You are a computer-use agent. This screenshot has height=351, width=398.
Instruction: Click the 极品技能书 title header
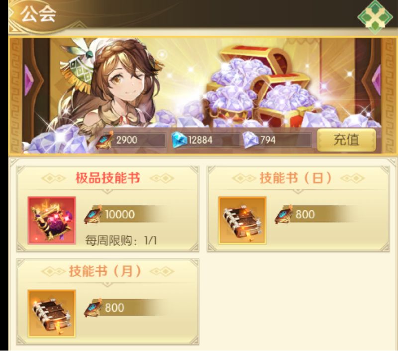click(x=107, y=178)
